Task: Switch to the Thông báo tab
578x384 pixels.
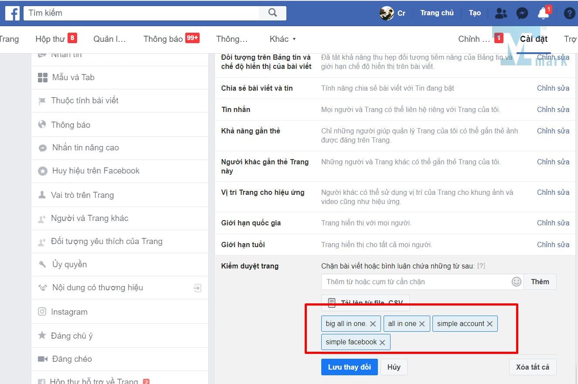Action: click(163, 39)
